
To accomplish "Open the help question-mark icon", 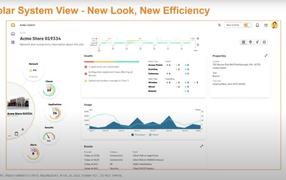I will click(266, 25).
